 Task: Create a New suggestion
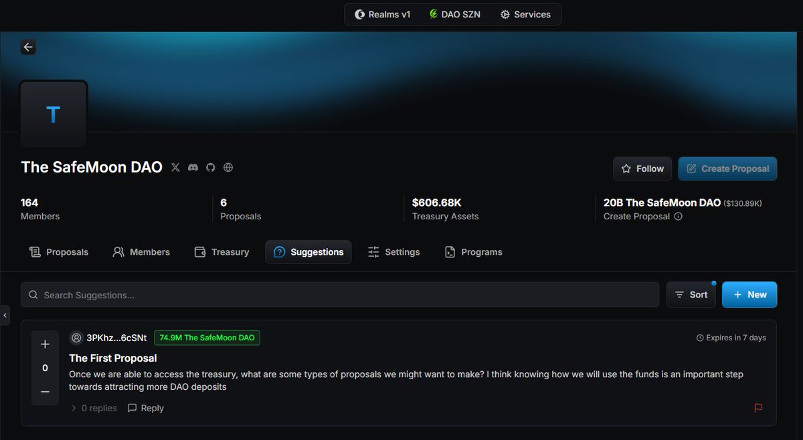click(749, 295)
